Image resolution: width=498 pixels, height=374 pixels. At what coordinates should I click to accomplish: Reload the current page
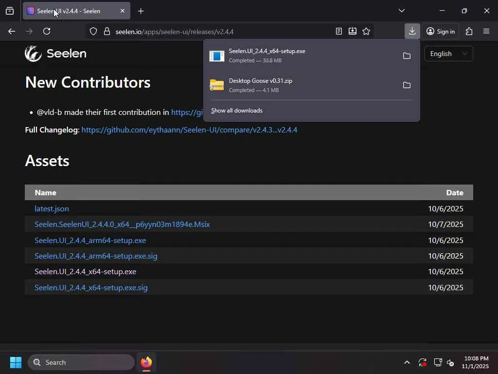47,31
